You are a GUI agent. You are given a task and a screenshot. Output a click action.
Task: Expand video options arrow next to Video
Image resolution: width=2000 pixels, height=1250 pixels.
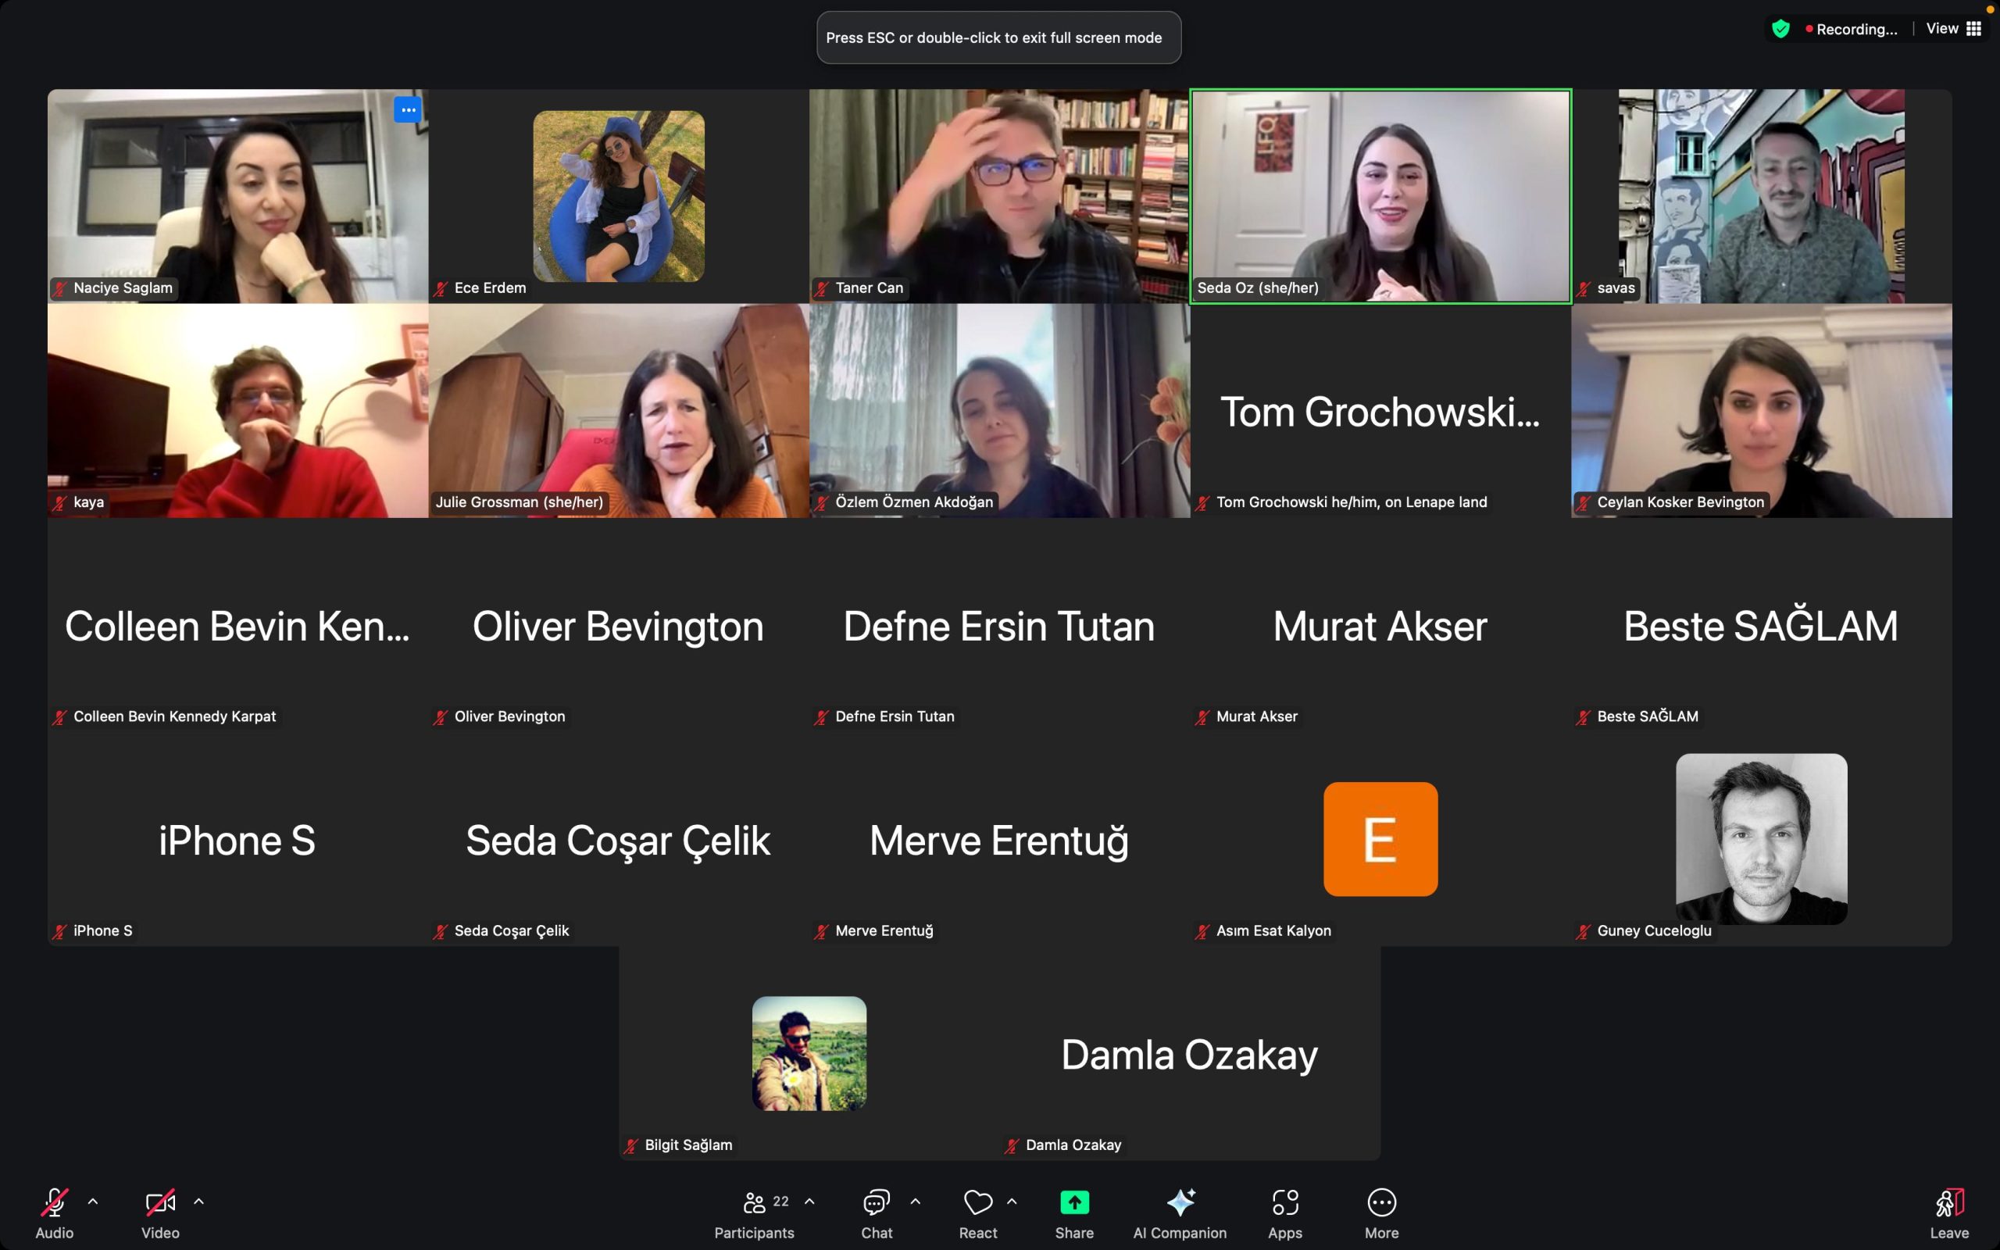pos(199,1202)
